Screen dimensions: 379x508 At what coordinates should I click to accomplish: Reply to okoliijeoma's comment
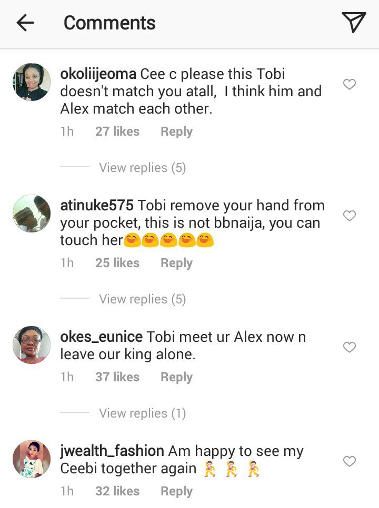176,131
